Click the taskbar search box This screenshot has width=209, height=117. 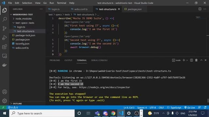pos(42,113)
